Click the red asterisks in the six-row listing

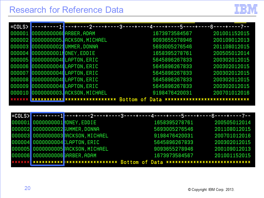coord(21,162)
